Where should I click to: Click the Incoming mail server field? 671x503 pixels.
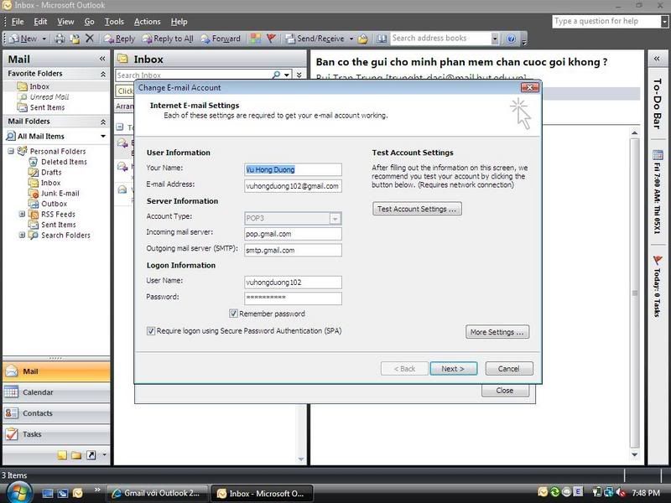(293, 234)
